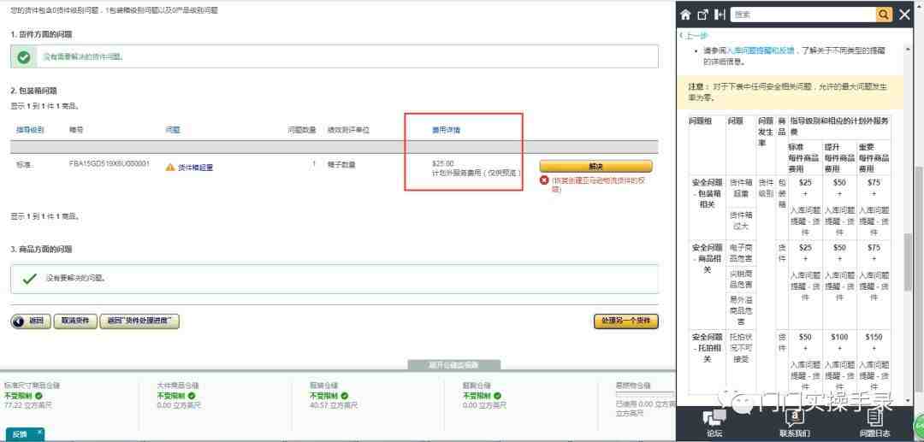Open the 问题日志 case log icon
The width and height of the screenshot is (924, 442).
tap(874, 423)
